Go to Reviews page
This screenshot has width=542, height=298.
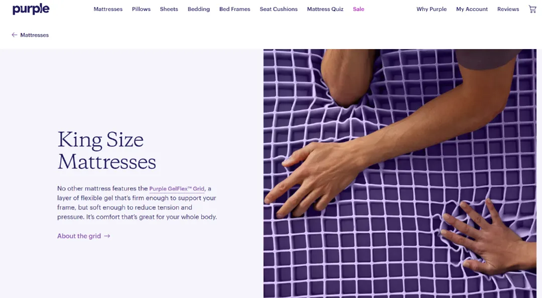pyautogui.click(x=508, y=10)
